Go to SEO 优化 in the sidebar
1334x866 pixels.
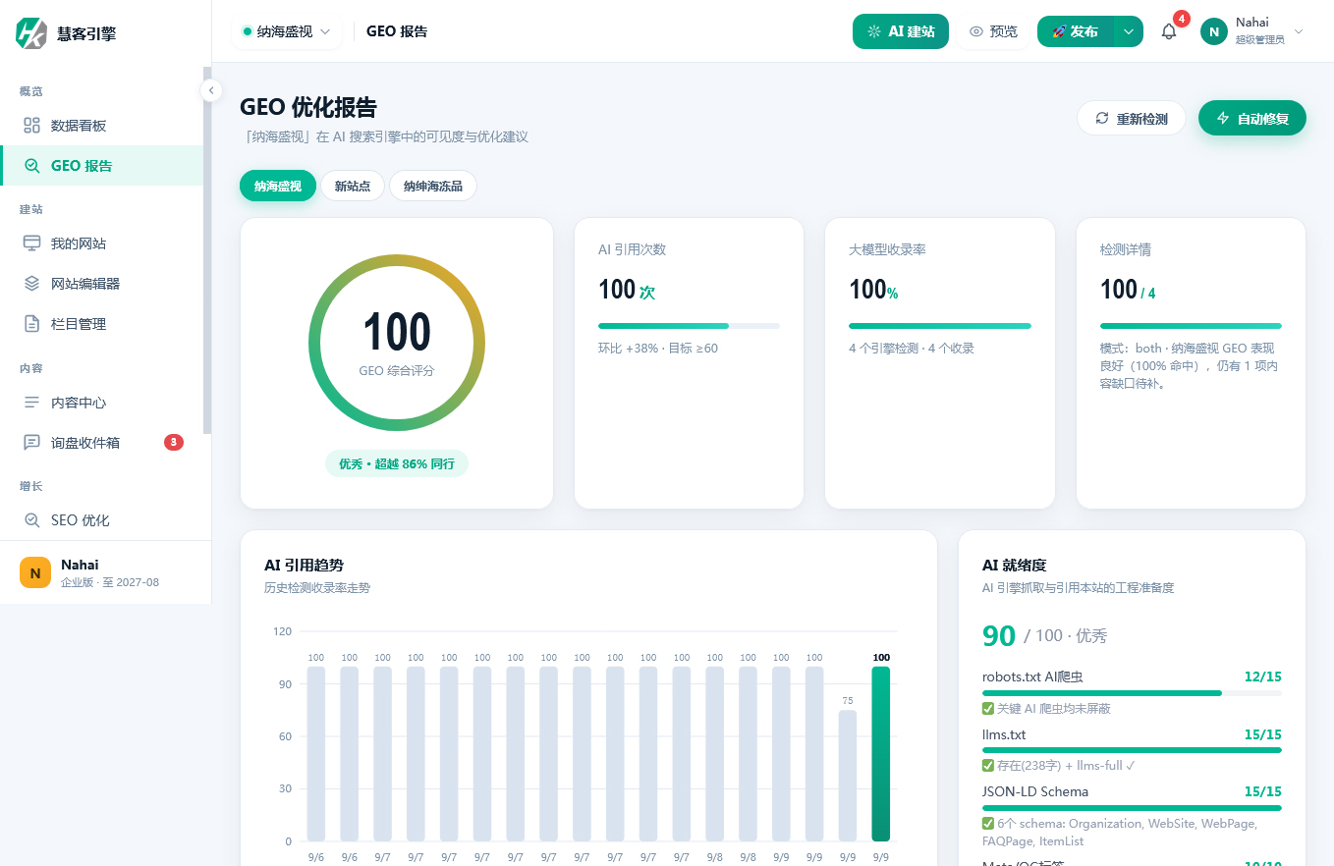(102, 520)
